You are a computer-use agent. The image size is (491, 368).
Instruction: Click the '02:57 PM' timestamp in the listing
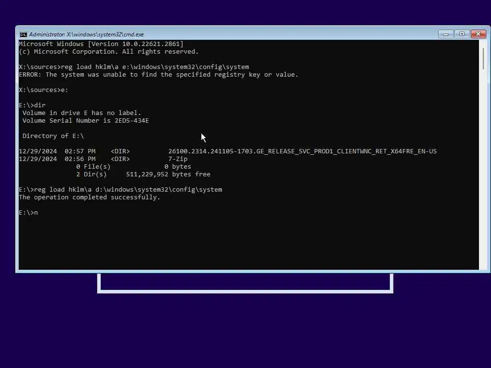point(80,151)
